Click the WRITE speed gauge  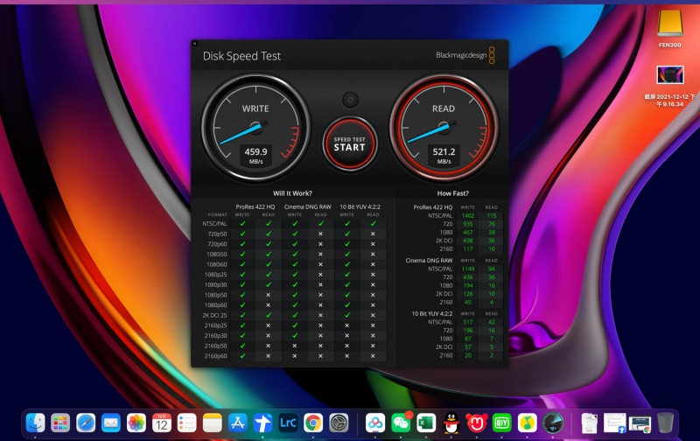click(x=255, y=127)
